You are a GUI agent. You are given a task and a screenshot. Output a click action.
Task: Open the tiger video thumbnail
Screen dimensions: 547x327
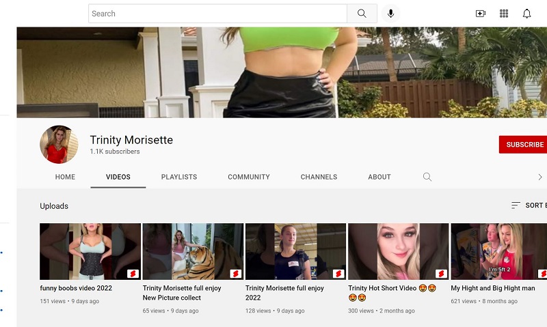click(193, 251)
